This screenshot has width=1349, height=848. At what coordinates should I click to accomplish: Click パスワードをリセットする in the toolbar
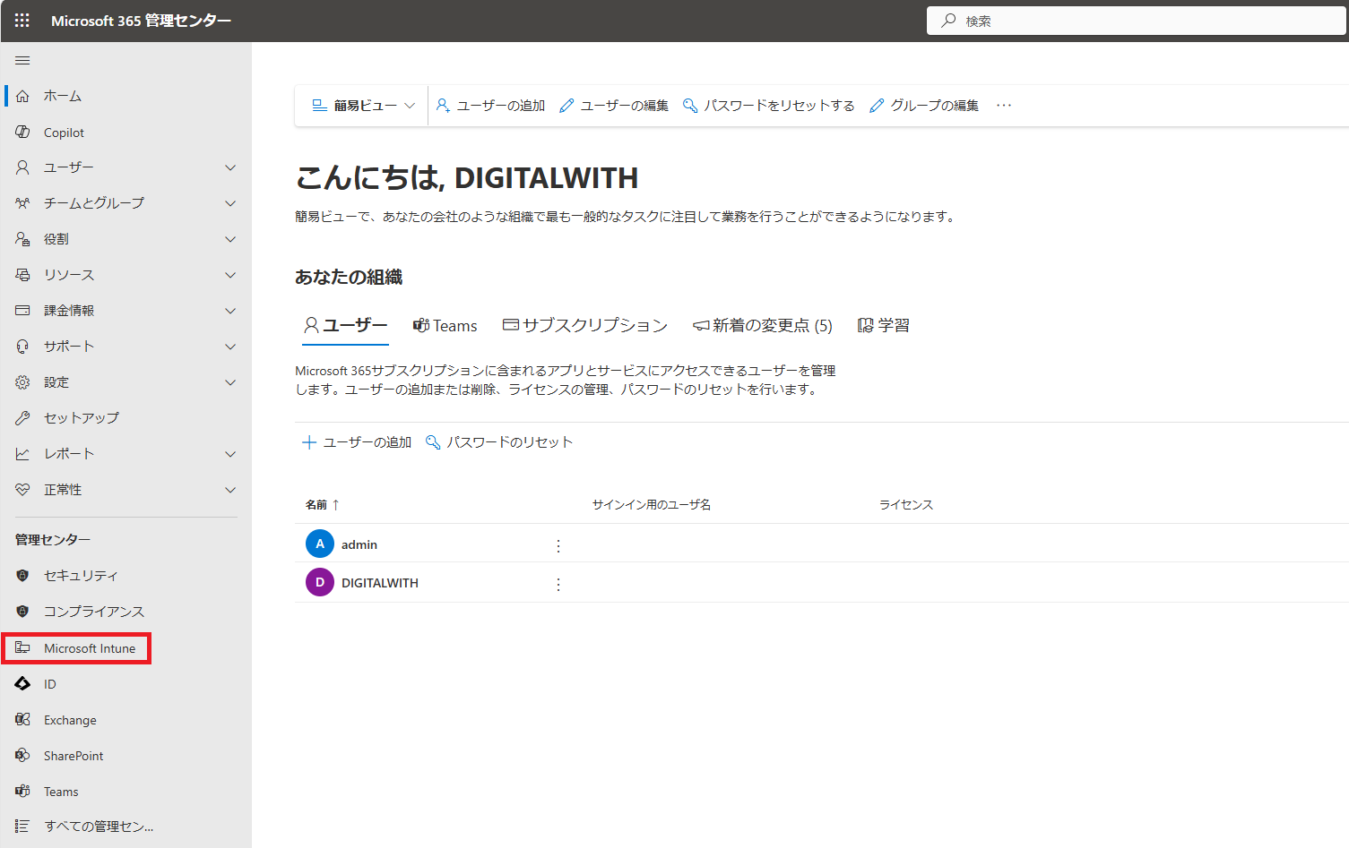pyautogui.click(x=769, y=106)
